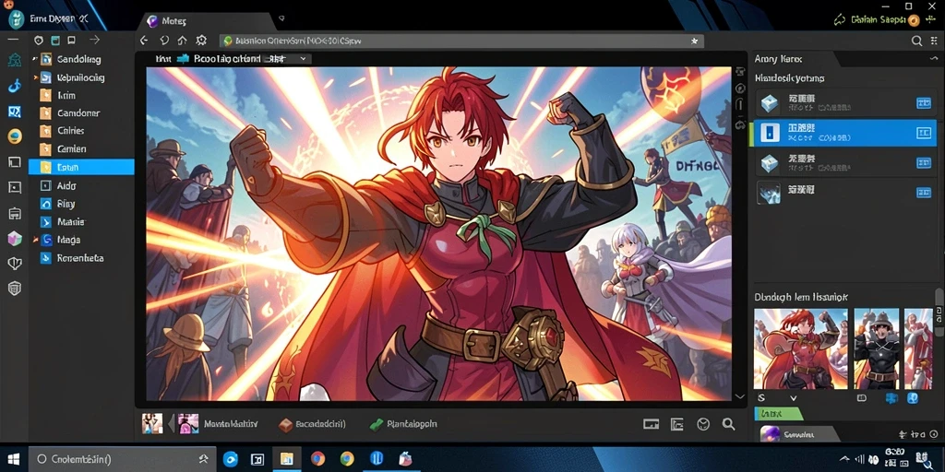
Task: Expand the Kebralociag tree folder arrow
Action: 36,77
